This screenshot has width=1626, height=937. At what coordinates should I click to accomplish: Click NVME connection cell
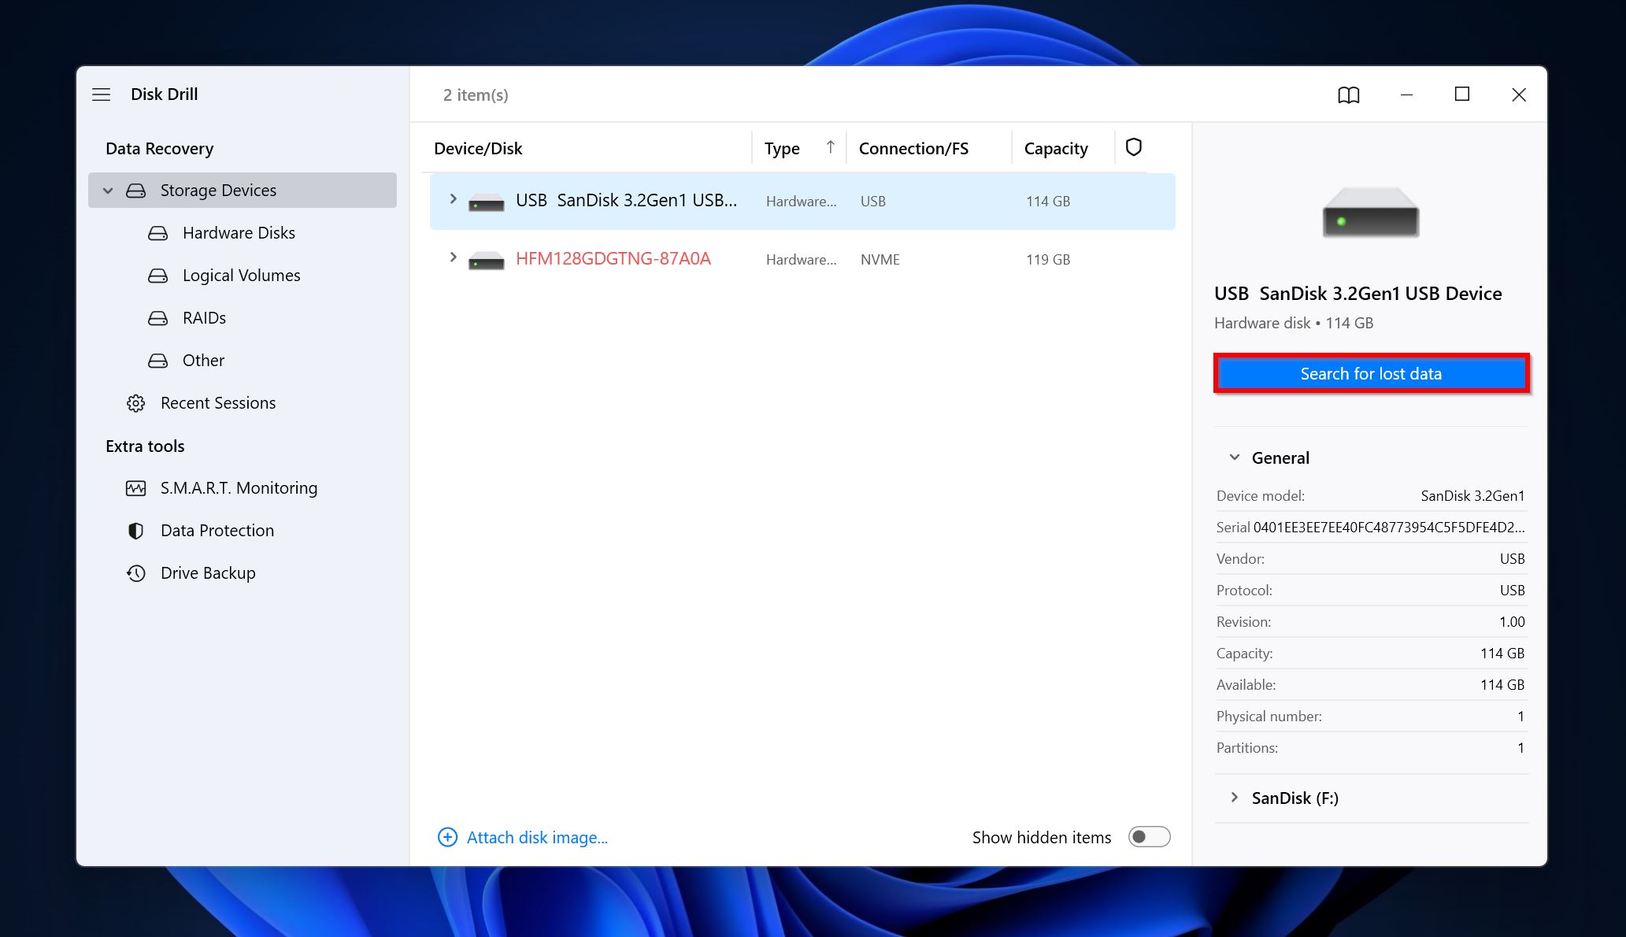pos(880,259)
